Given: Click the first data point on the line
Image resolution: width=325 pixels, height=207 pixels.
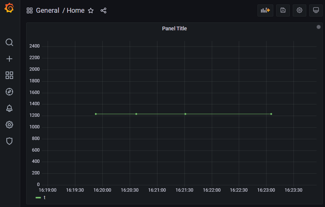Looking at the screenshot, I should 96,114.
